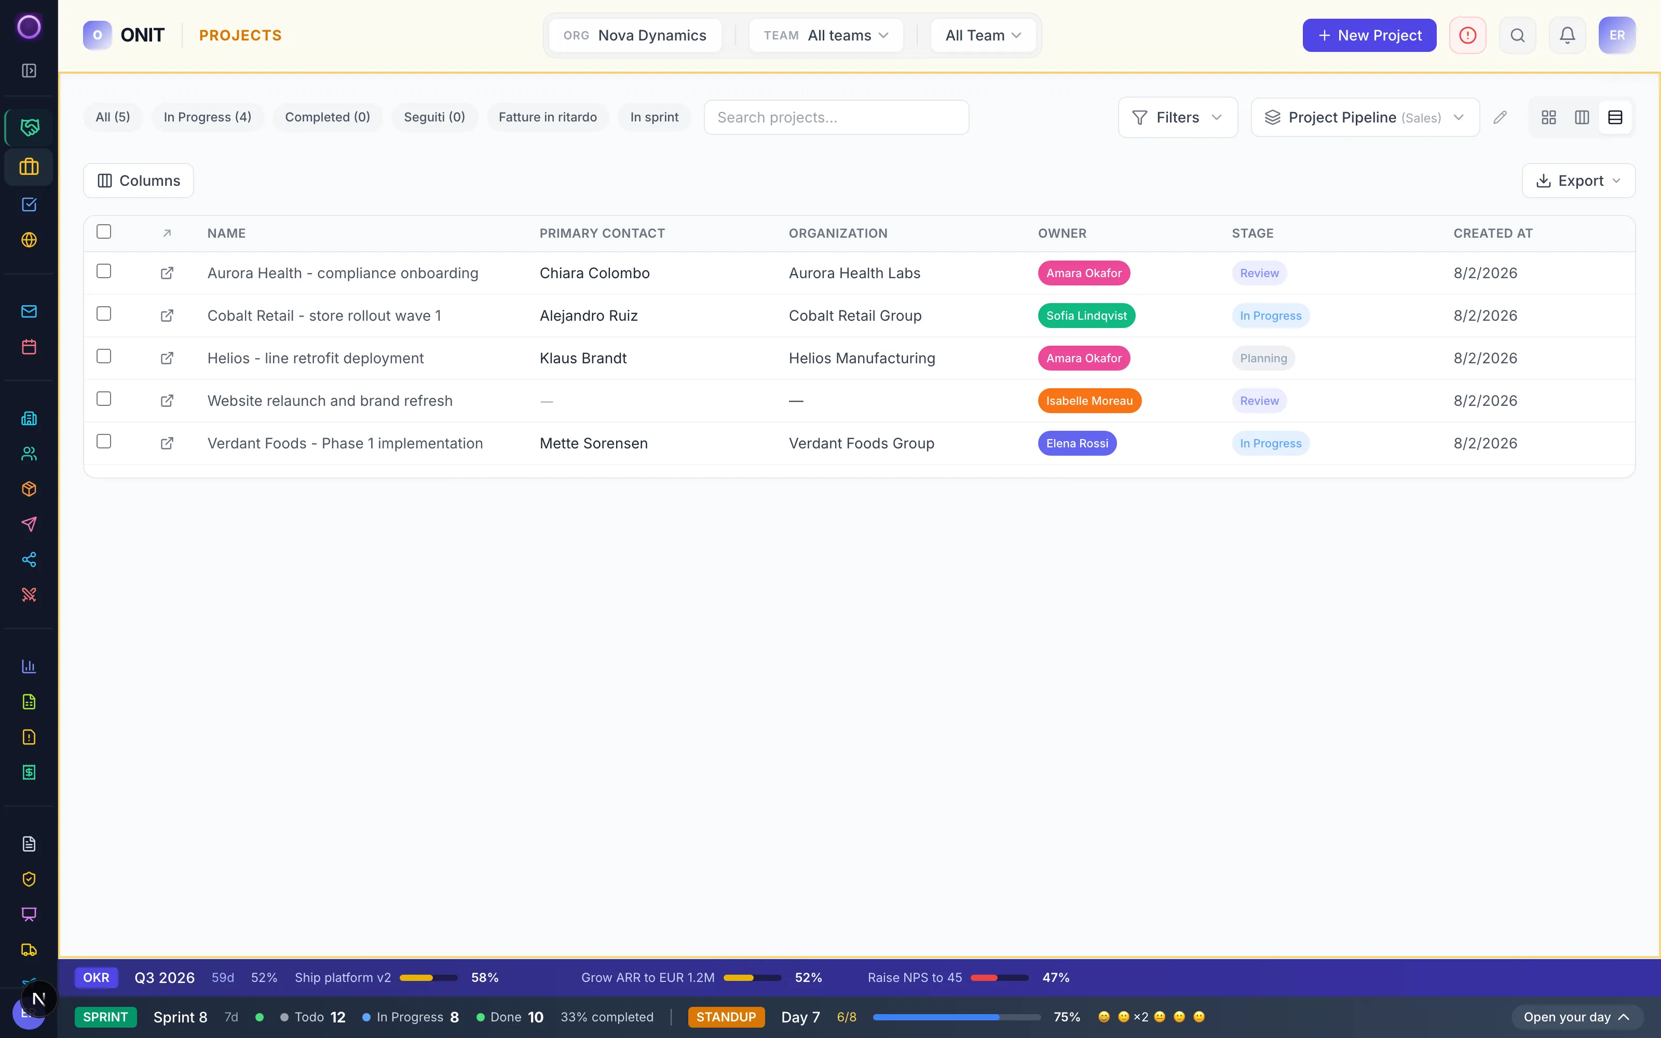Select the Fatture in ritardo filter tab
The width and height of the screenshot is (1661, 1038).
(548, 117)
